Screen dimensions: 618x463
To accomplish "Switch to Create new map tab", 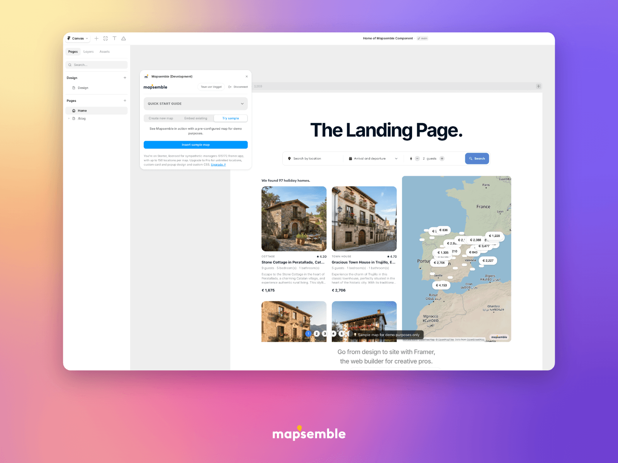I will point(161,118).
